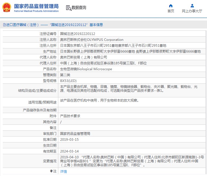Click the 有效期至 label
207x176 pixels.
pos(50,151)
